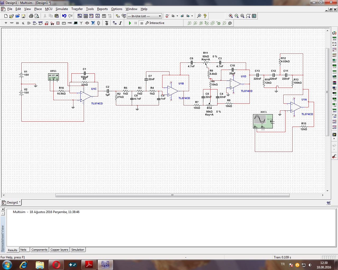Place a diode component from toolbar
The height and width of the screenshot is (270, 338).
coord(17,23)
